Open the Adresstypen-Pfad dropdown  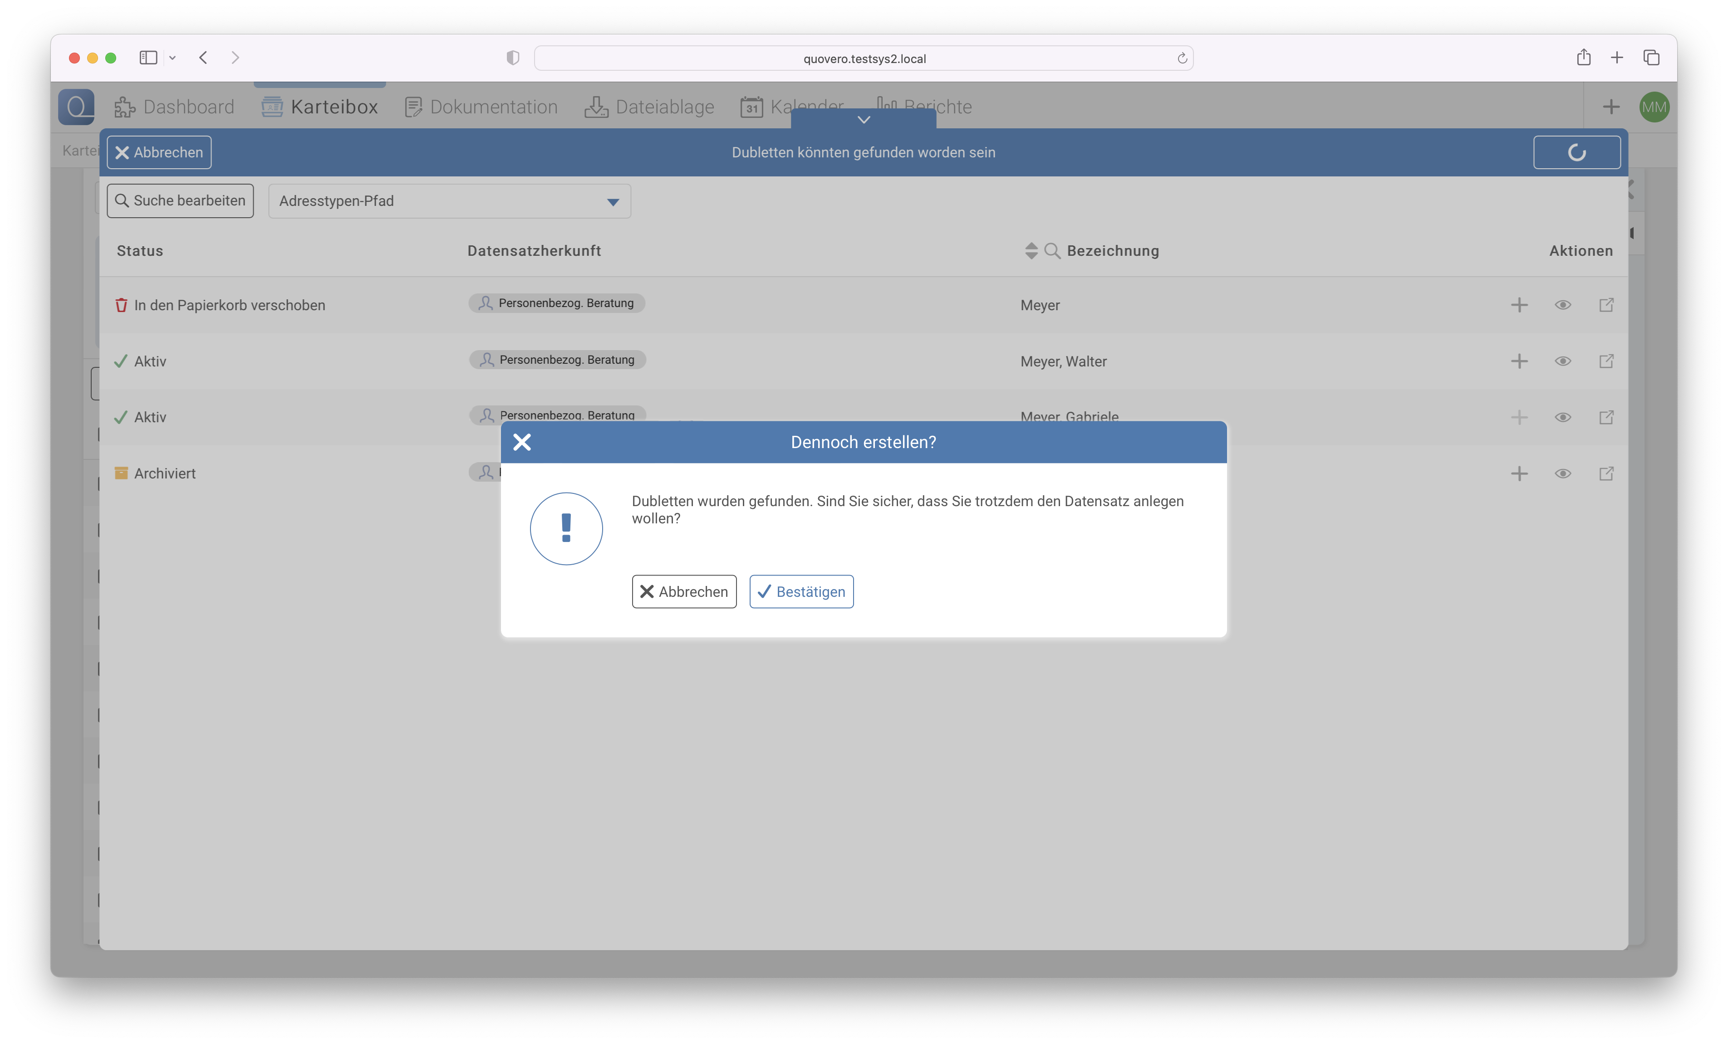450,201
